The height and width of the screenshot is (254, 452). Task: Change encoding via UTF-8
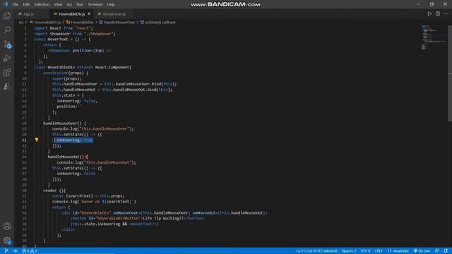coord(365,251)
